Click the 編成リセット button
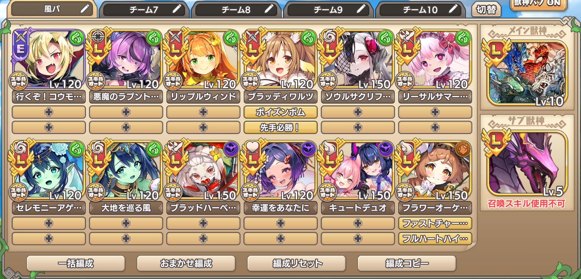 (296, 264)
